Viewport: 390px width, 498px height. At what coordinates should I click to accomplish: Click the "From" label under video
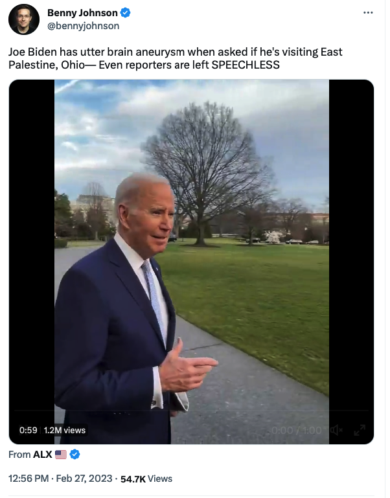click(19, 455)
